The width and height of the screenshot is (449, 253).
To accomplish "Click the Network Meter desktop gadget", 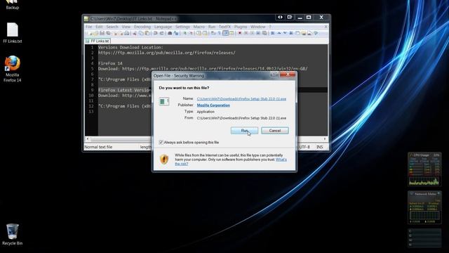I will tap(424, 208).
